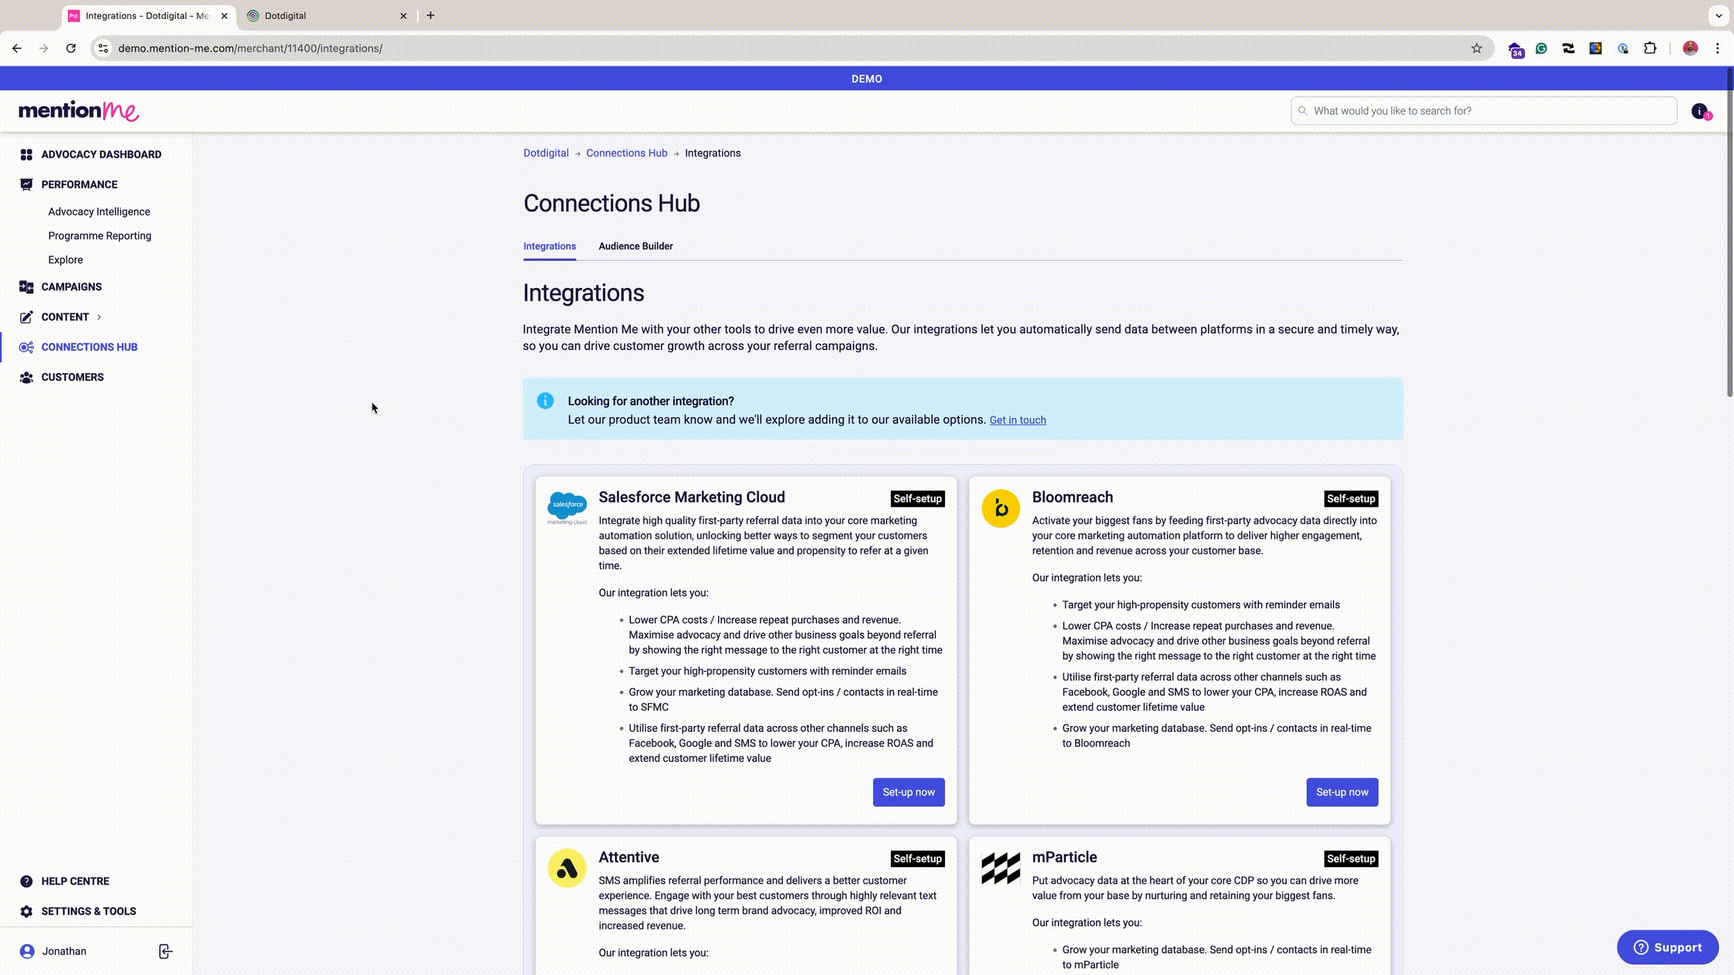Click the Campaigns sidebar icon
1734x975 pixels.
[26, 287]
